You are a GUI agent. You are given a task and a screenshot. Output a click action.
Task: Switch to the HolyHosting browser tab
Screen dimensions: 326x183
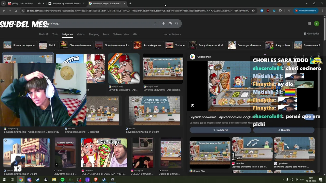[x=66, y=4]
